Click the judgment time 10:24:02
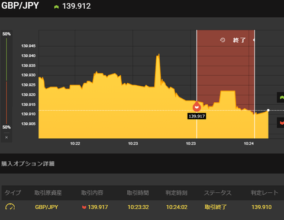Screen dimensions: 284x220 tap(177, 207)
